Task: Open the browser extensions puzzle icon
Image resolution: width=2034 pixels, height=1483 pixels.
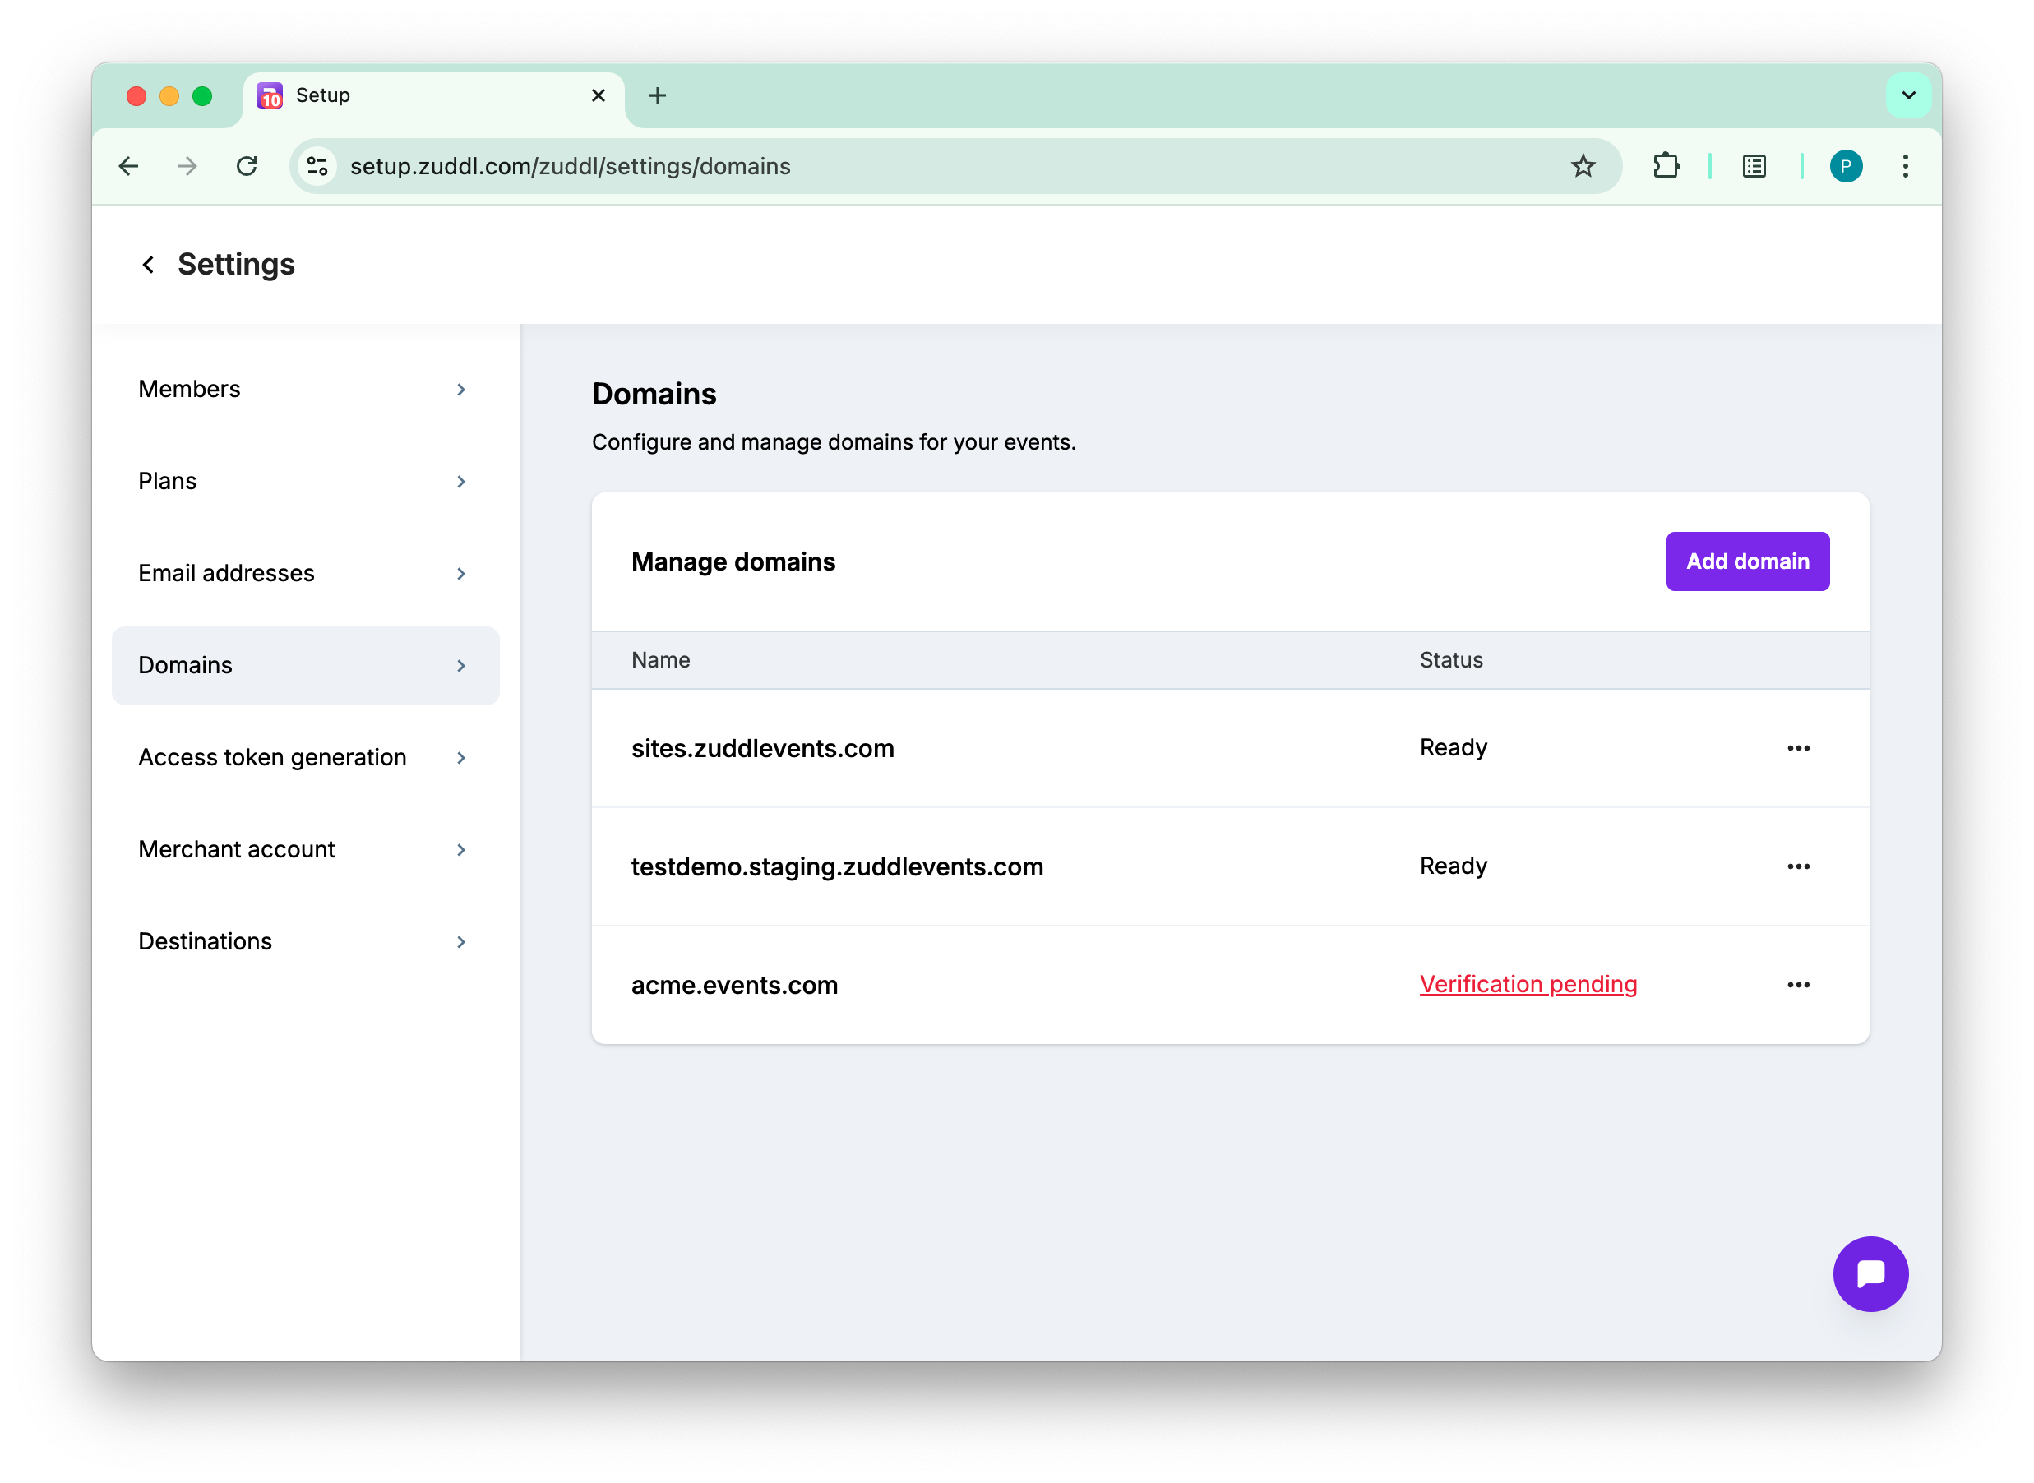Action: pos(1666,166)
